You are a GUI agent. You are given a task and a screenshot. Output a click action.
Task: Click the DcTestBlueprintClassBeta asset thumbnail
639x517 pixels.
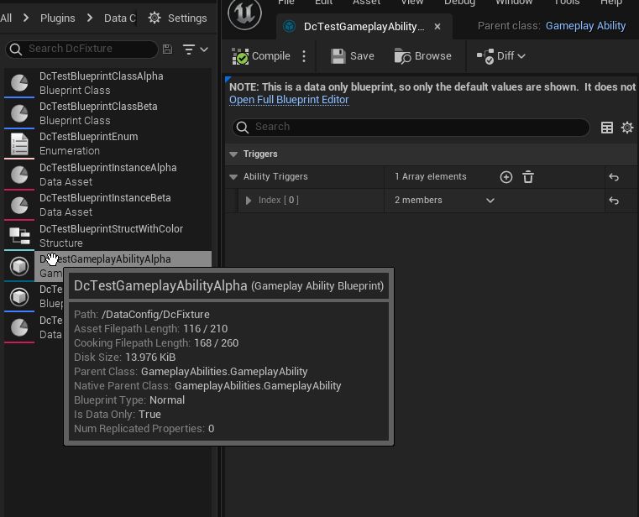point(19,113)
